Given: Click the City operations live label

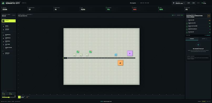Looking at the screenshot, I should [x=23, y=16].
